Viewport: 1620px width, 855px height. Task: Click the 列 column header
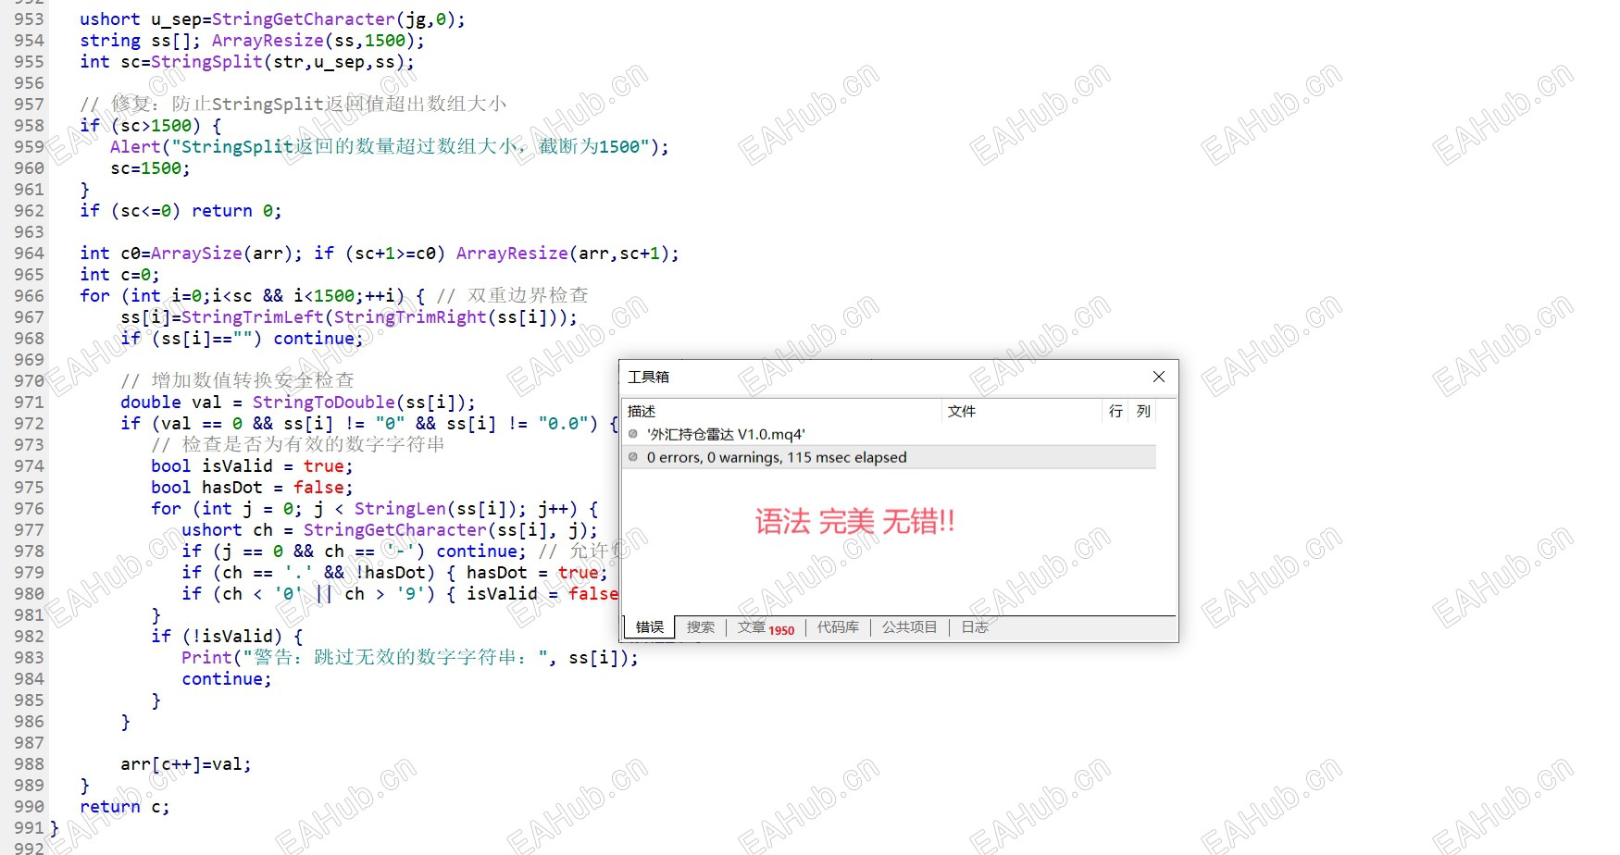1143,411
